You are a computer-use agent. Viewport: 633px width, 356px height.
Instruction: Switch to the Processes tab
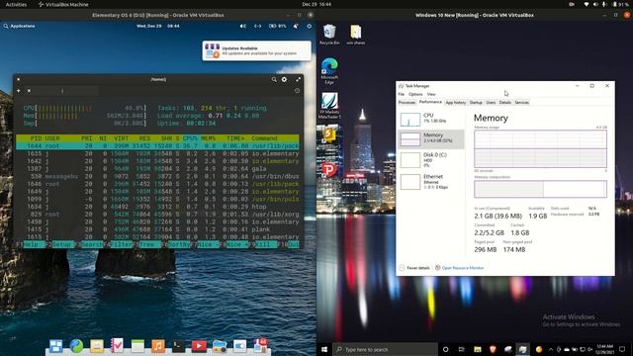pyautogui.click(x=407, y=103)
